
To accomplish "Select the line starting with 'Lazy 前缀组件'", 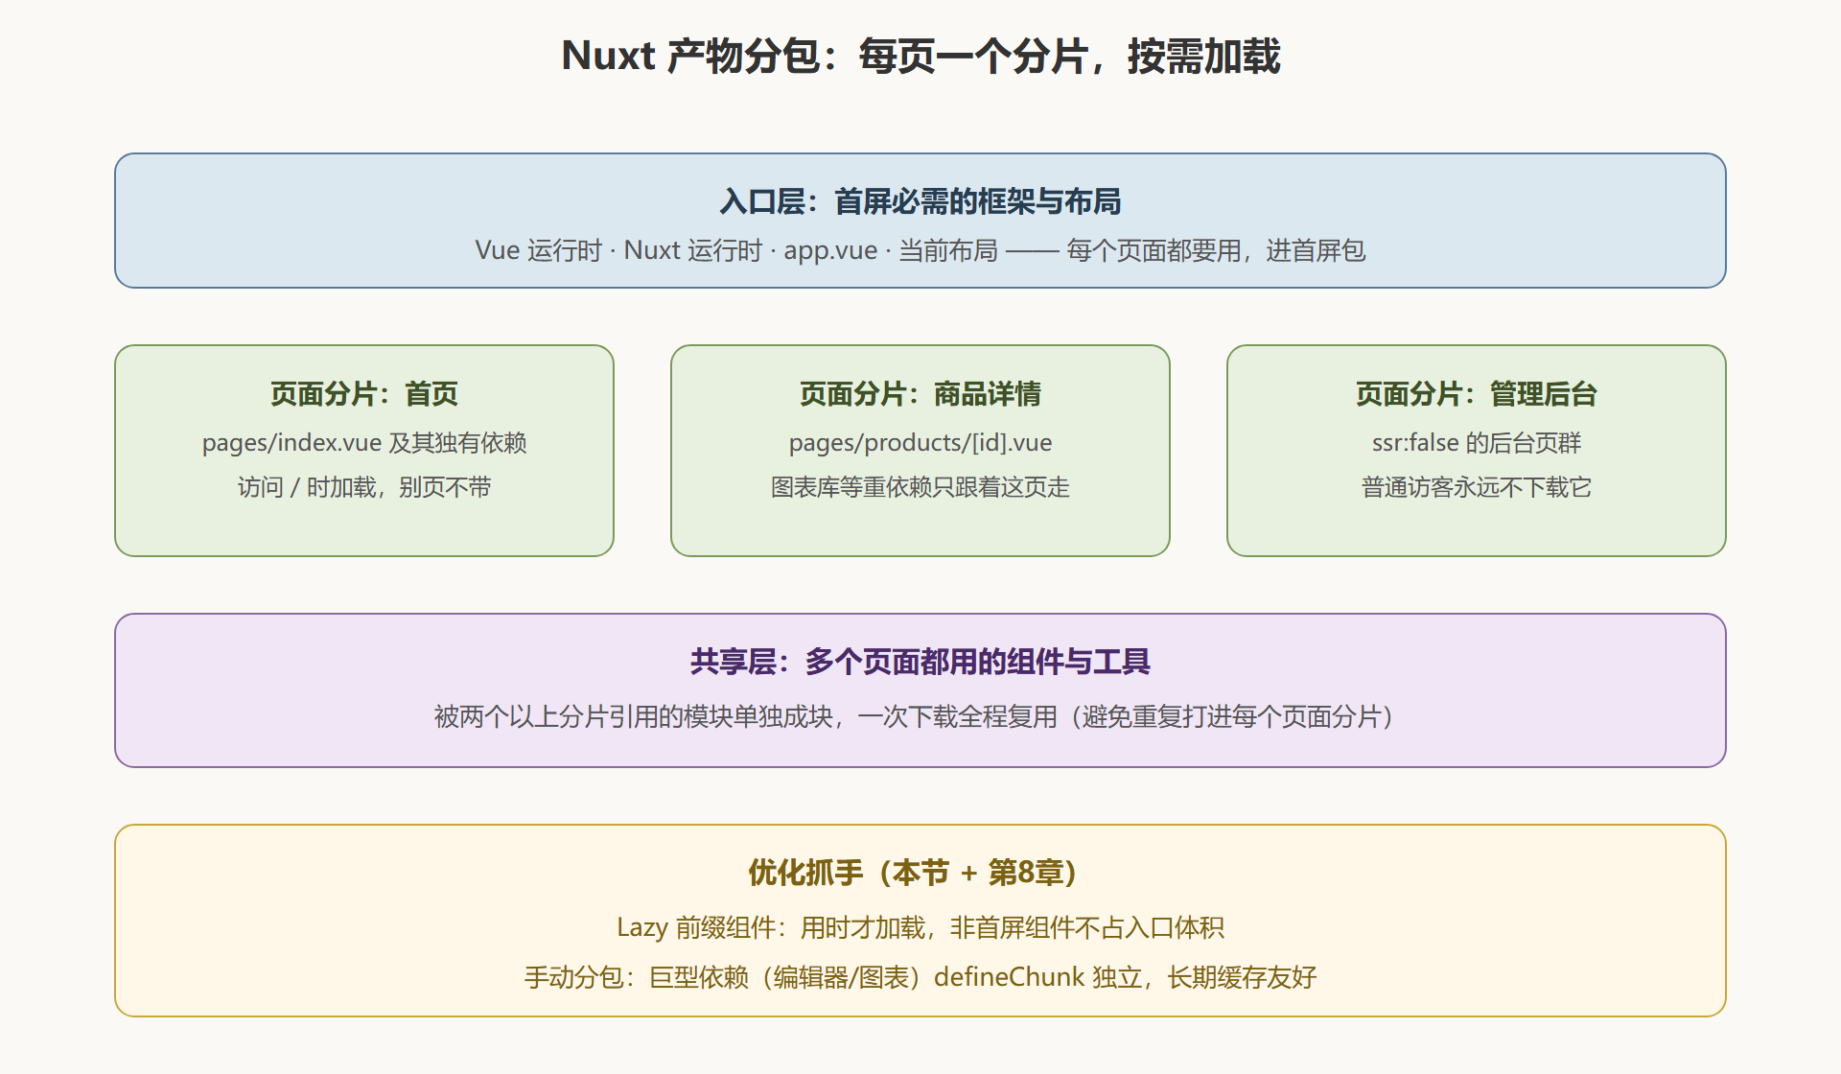I will pos(920,927).
